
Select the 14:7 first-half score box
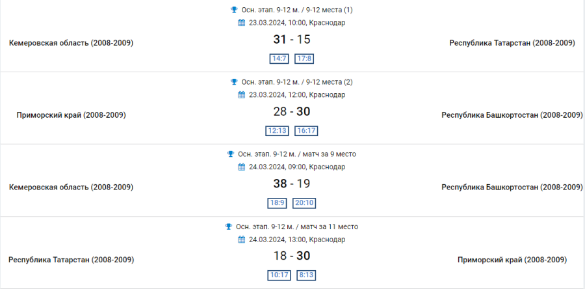tap(279, 59)
